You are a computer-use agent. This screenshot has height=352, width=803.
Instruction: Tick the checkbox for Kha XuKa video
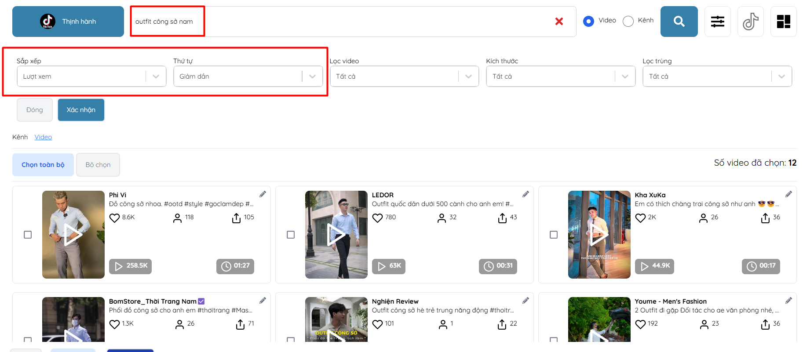554,235
